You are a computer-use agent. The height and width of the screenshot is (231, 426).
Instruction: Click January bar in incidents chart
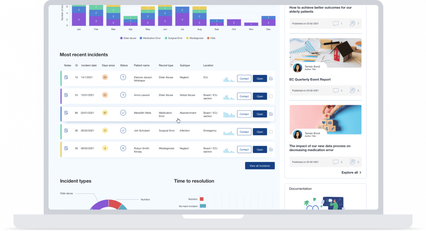(79, 15)
